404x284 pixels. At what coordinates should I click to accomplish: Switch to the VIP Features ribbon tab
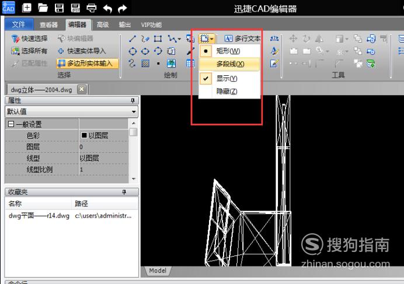pos(151,24)
